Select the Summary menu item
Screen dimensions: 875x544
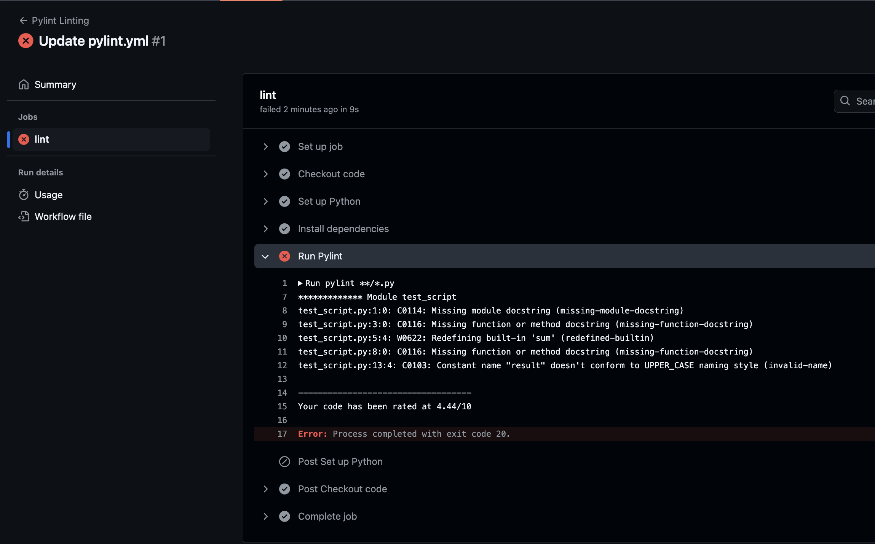point(56,84)
